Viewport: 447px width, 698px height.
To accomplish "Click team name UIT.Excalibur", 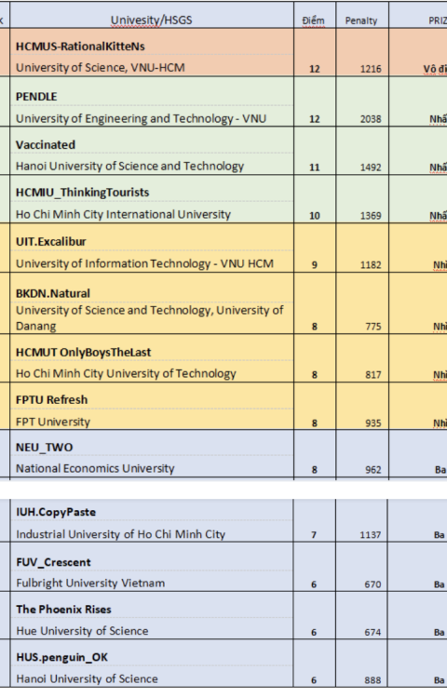I will click(51, 242).
